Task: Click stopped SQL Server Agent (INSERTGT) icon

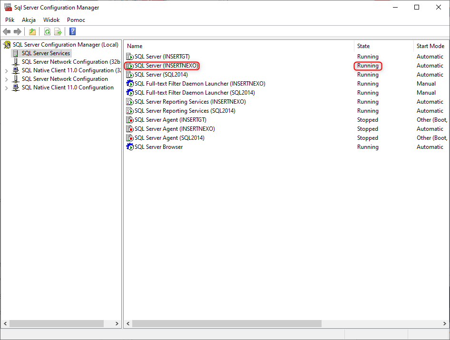Action: coord(130,120)
